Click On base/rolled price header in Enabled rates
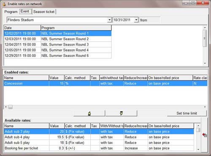The height and width of the screenshot is (156, 211). click(x=170, y=78)
